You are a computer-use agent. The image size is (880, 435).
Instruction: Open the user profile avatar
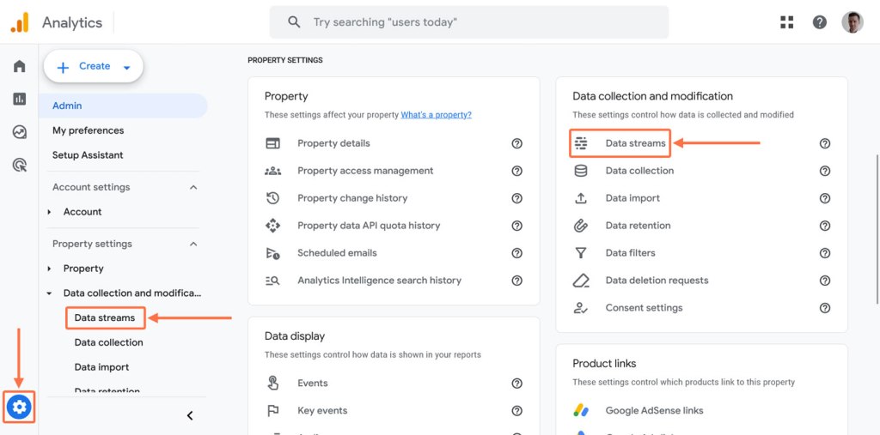tap(852, 22)
